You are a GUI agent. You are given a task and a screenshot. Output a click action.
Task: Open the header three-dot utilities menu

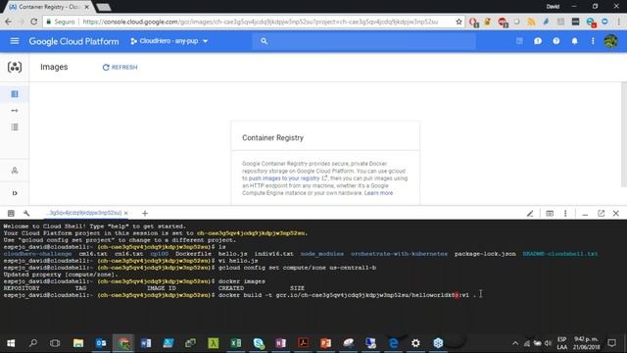coord(593,41)
